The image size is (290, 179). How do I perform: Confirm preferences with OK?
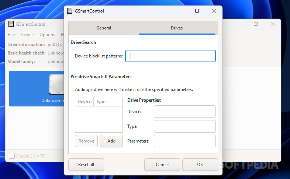[200, 165]
